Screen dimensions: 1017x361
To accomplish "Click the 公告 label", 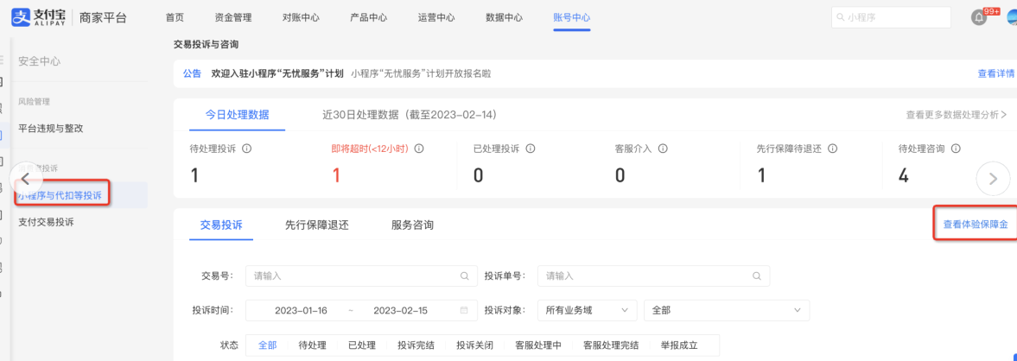I will (192, 74).
